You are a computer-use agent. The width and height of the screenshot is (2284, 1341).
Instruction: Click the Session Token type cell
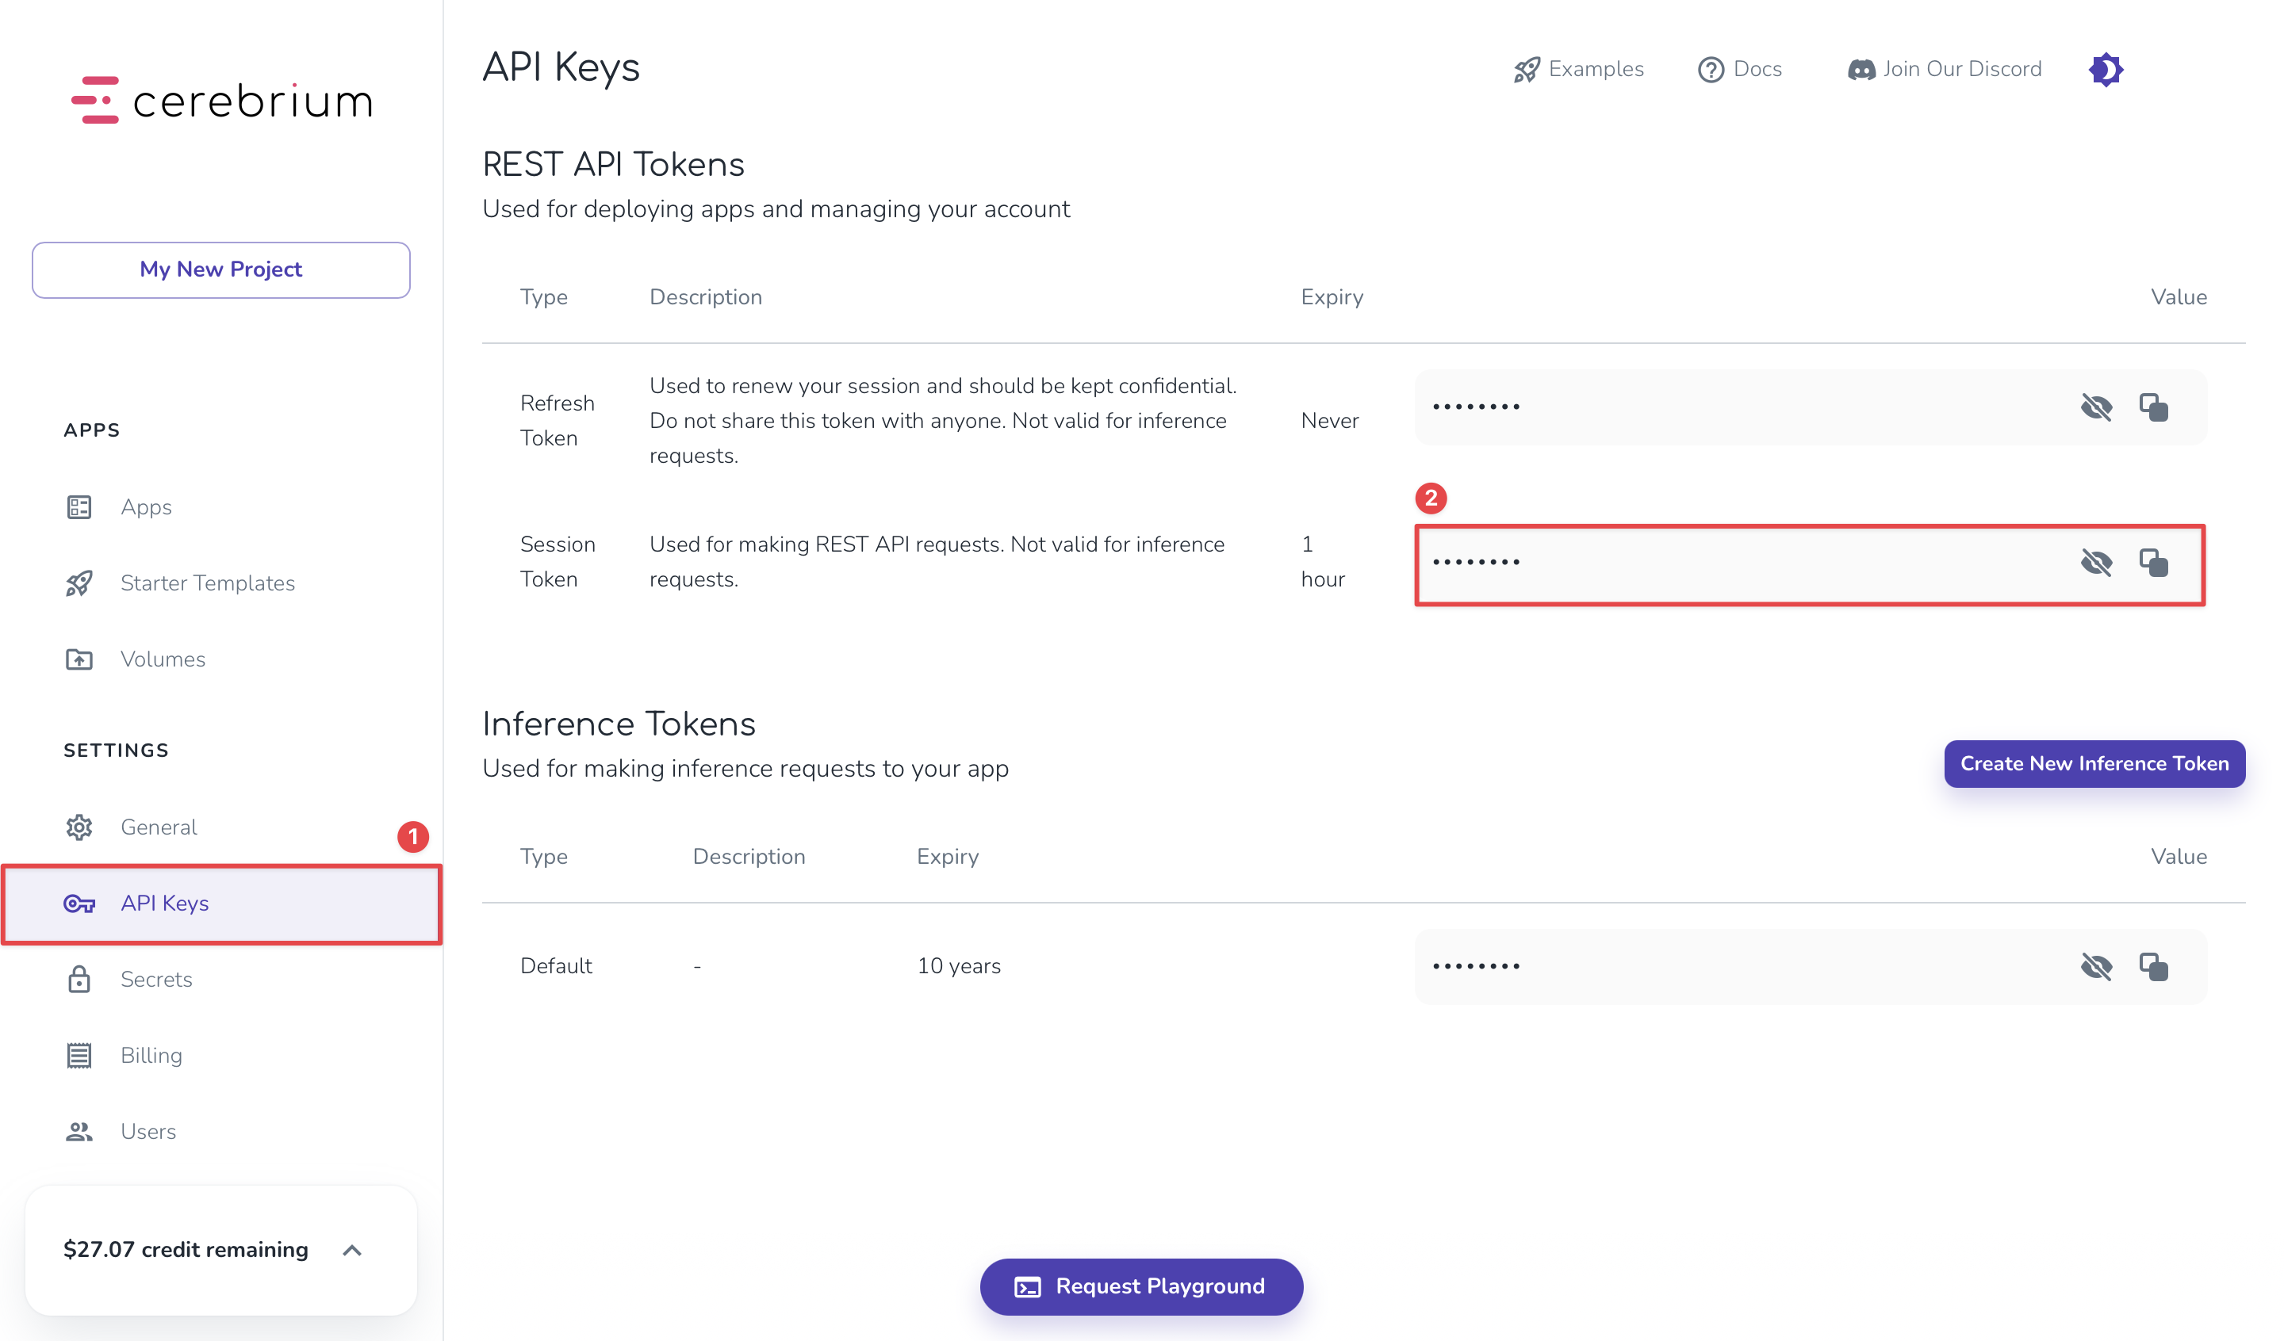pos(558,562)
